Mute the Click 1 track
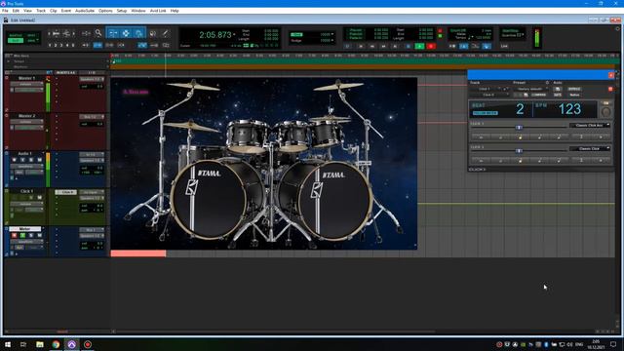The height and width of the screenshot is (351, 624). (39, 197)
